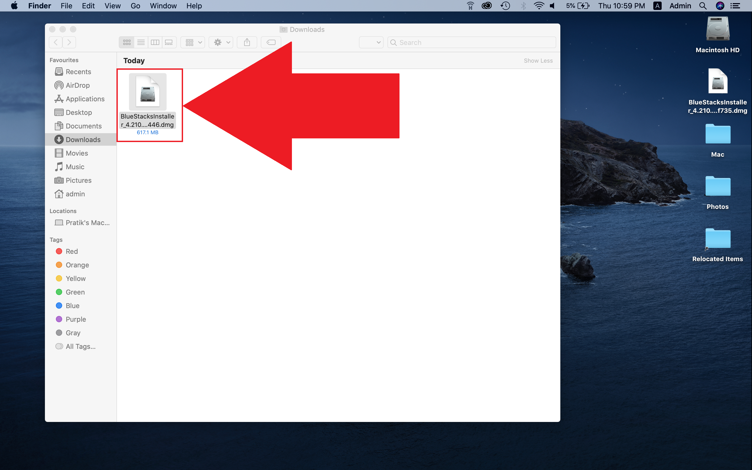This screenshot has height=470, width=752.
Task: Expand the Favourites sidebar section
Action: point(63,60)
